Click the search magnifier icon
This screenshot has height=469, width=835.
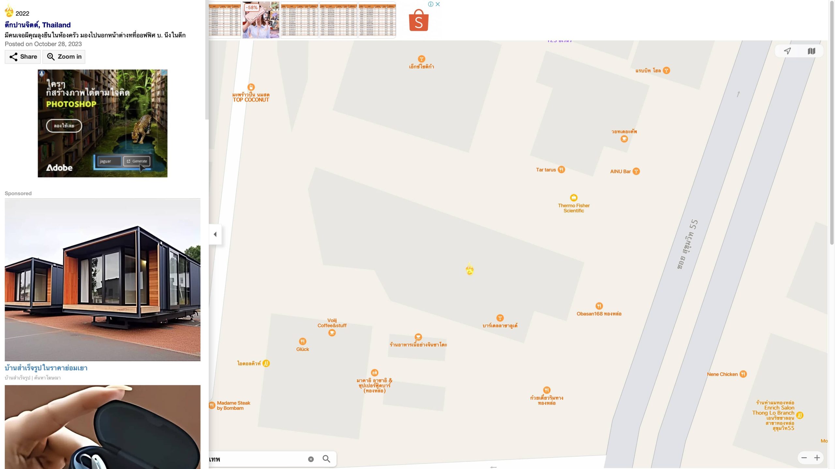pyautogui.click(x=326, y=459)
